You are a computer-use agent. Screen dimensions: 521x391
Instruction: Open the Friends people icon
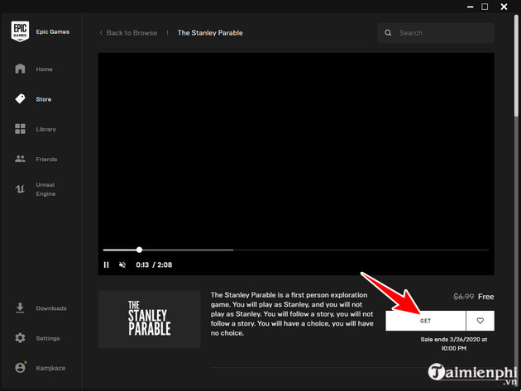click(x=20, y=159)
